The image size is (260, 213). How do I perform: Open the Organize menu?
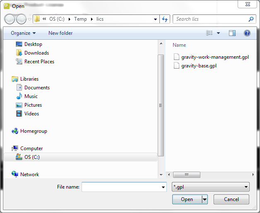tap(23, 33)
